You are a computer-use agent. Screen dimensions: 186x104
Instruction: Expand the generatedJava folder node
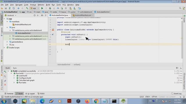tap(7, 42)
